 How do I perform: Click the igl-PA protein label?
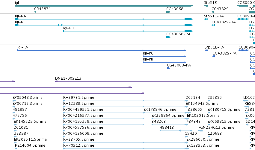click(23, 47)
